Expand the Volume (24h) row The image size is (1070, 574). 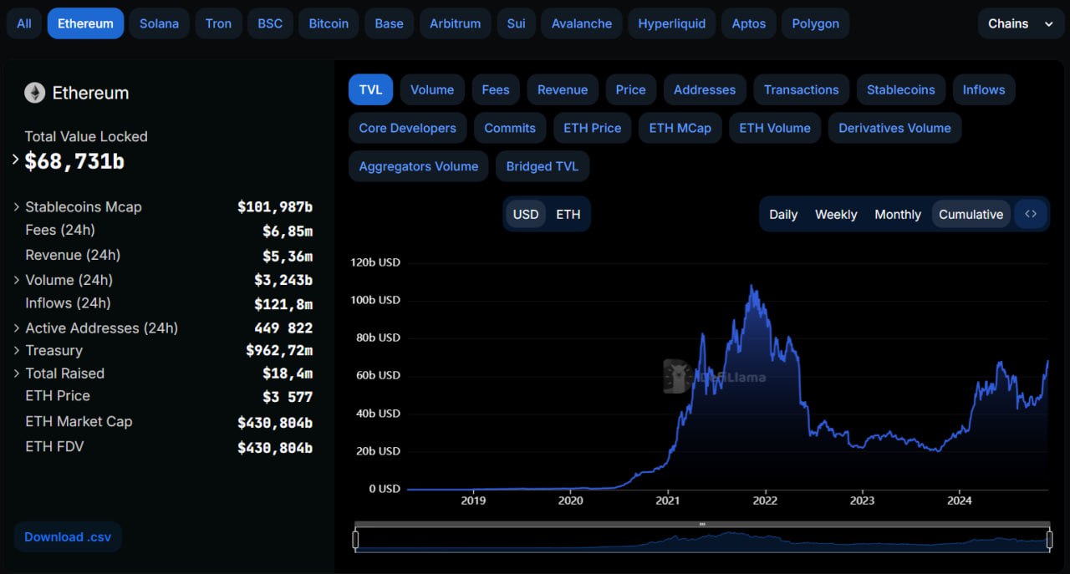(x=17, y=280)
